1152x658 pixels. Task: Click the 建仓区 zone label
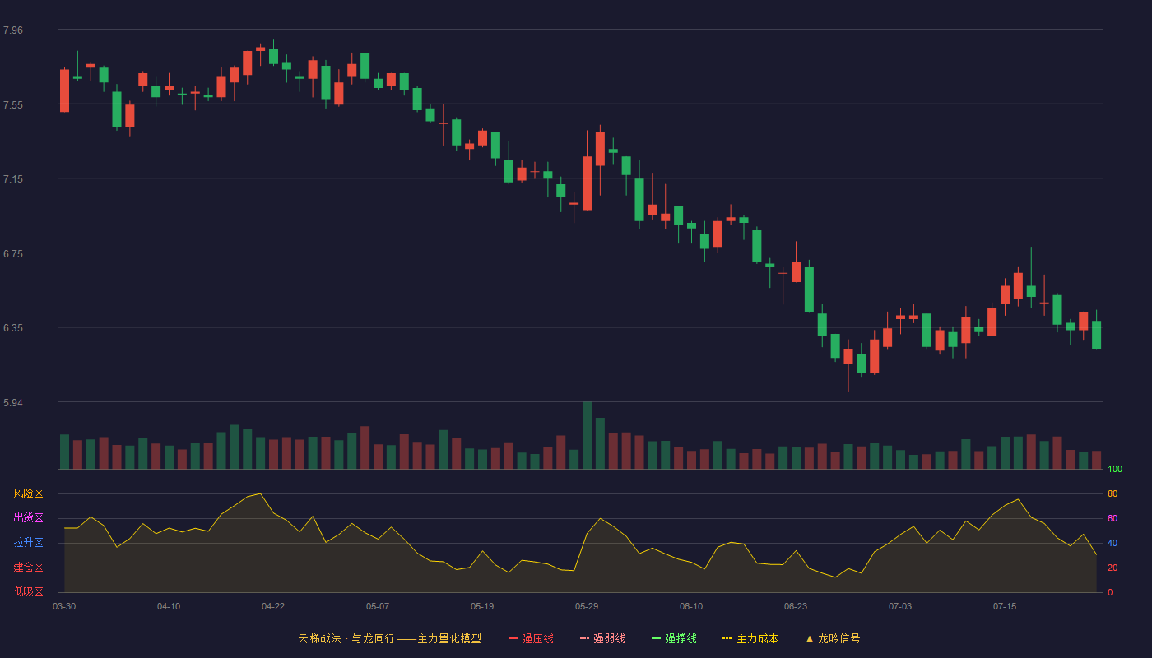click(x=28, y=568)
